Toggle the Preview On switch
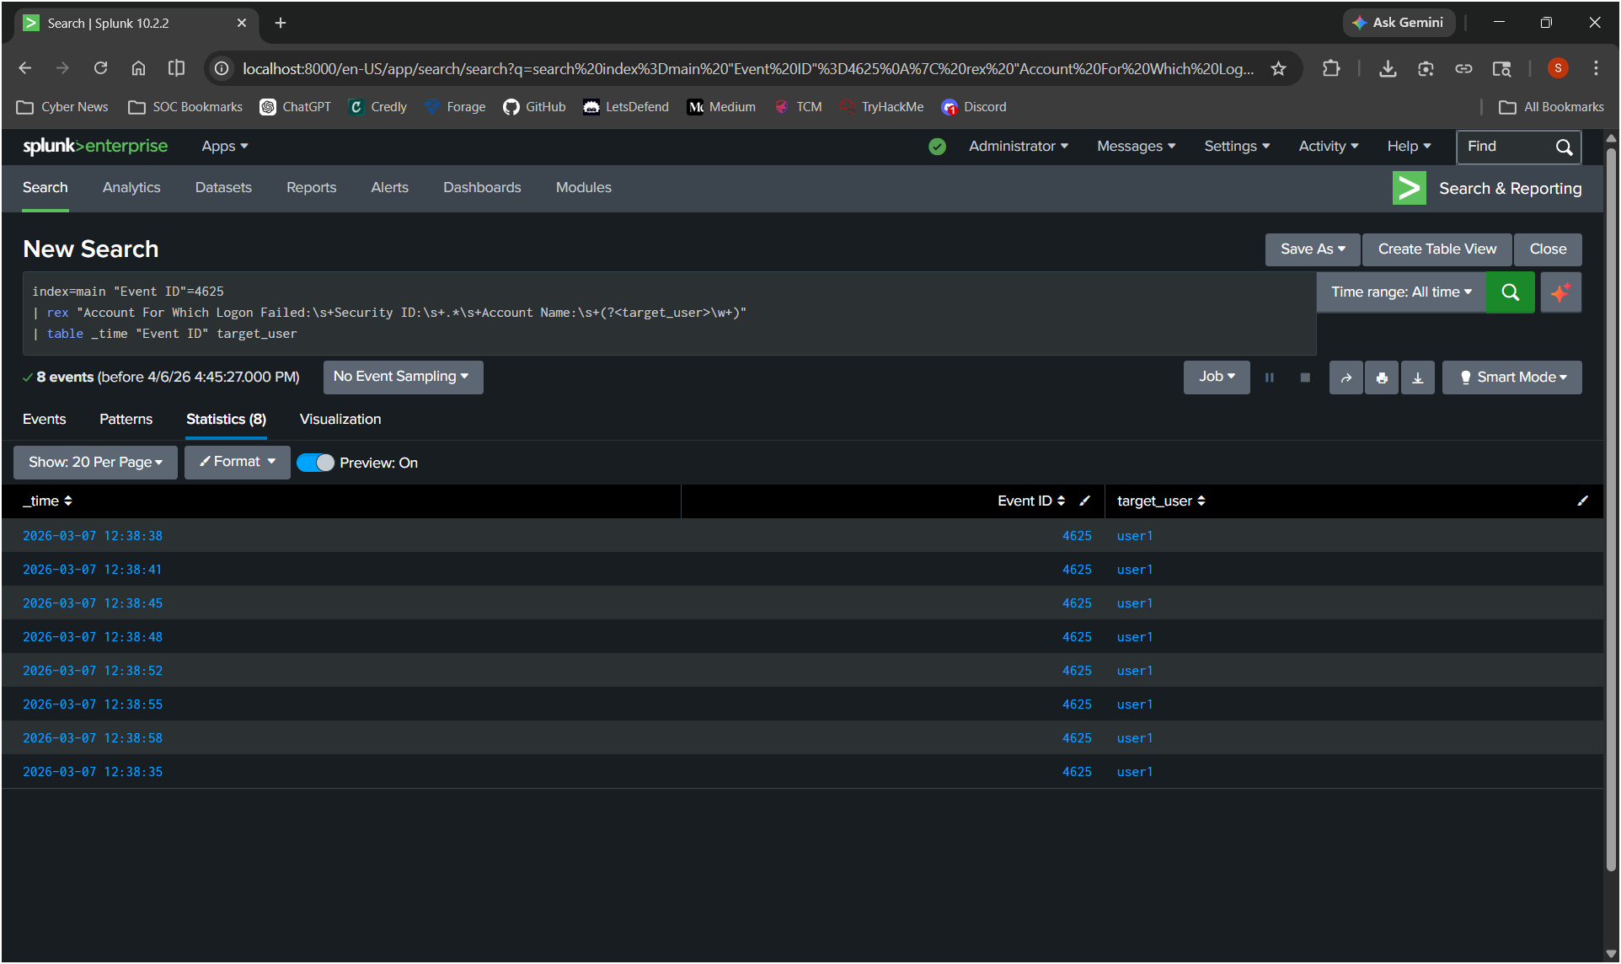The height and width of the screenshot is (964, 1621). [x=316, y=463]
